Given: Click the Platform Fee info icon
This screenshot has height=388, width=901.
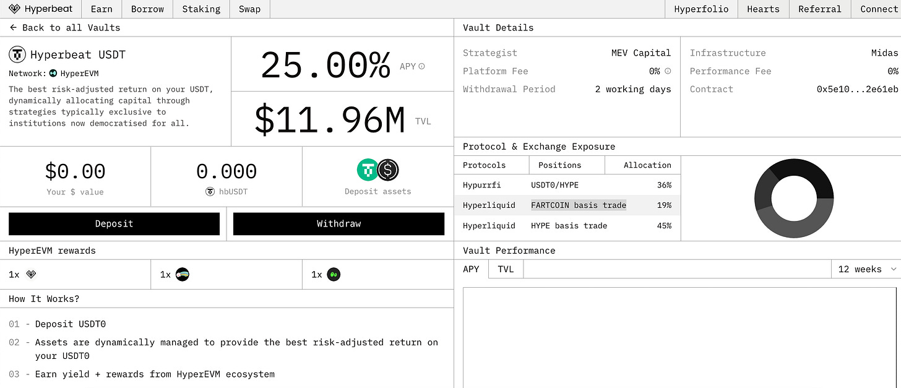Looking at the screenshot, I should [668, 71].
